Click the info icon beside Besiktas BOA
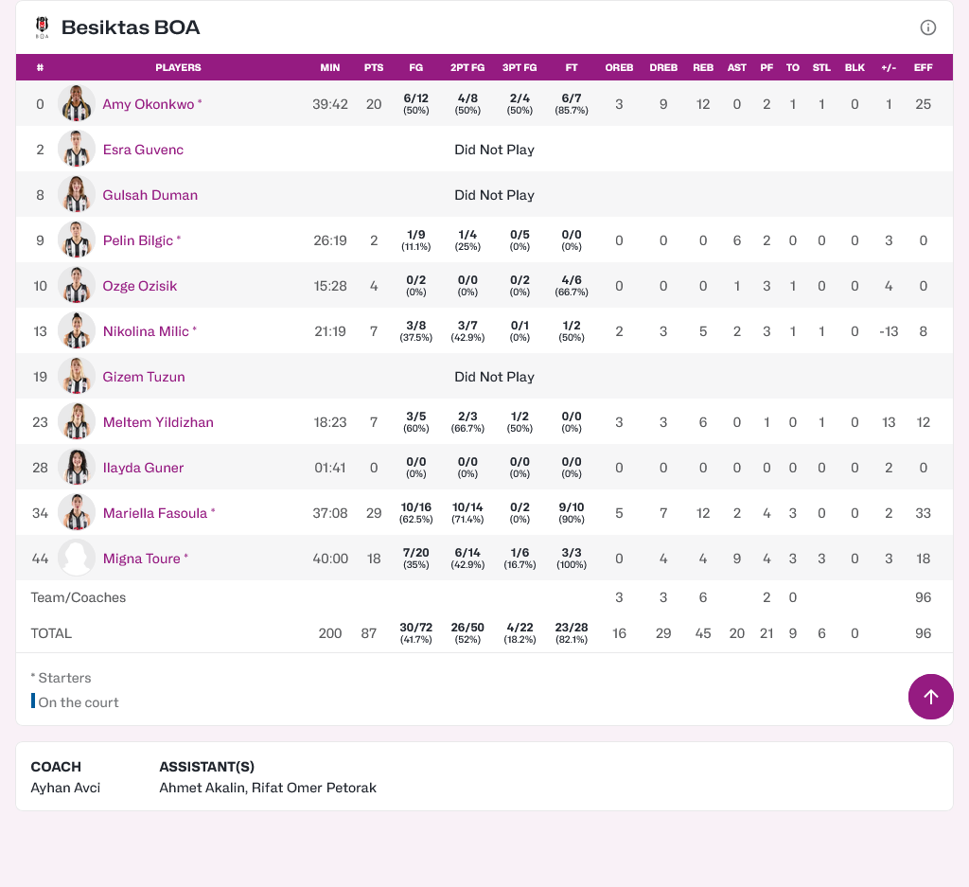969x887 pixels. tap(928, 27)
